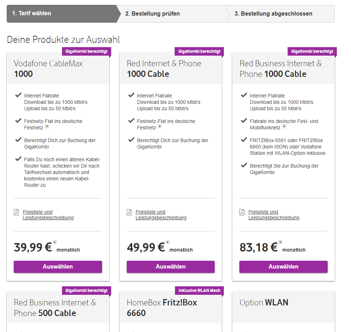Choose the Vodafone CableMax 1000 tariff button
Viewport: 351px width, 332px height.
(58, 267)
